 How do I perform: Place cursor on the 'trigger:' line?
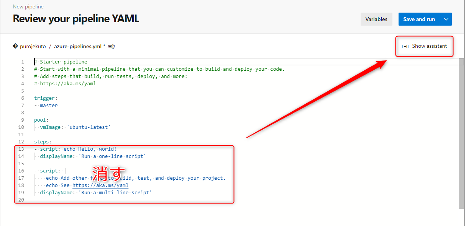45,98
